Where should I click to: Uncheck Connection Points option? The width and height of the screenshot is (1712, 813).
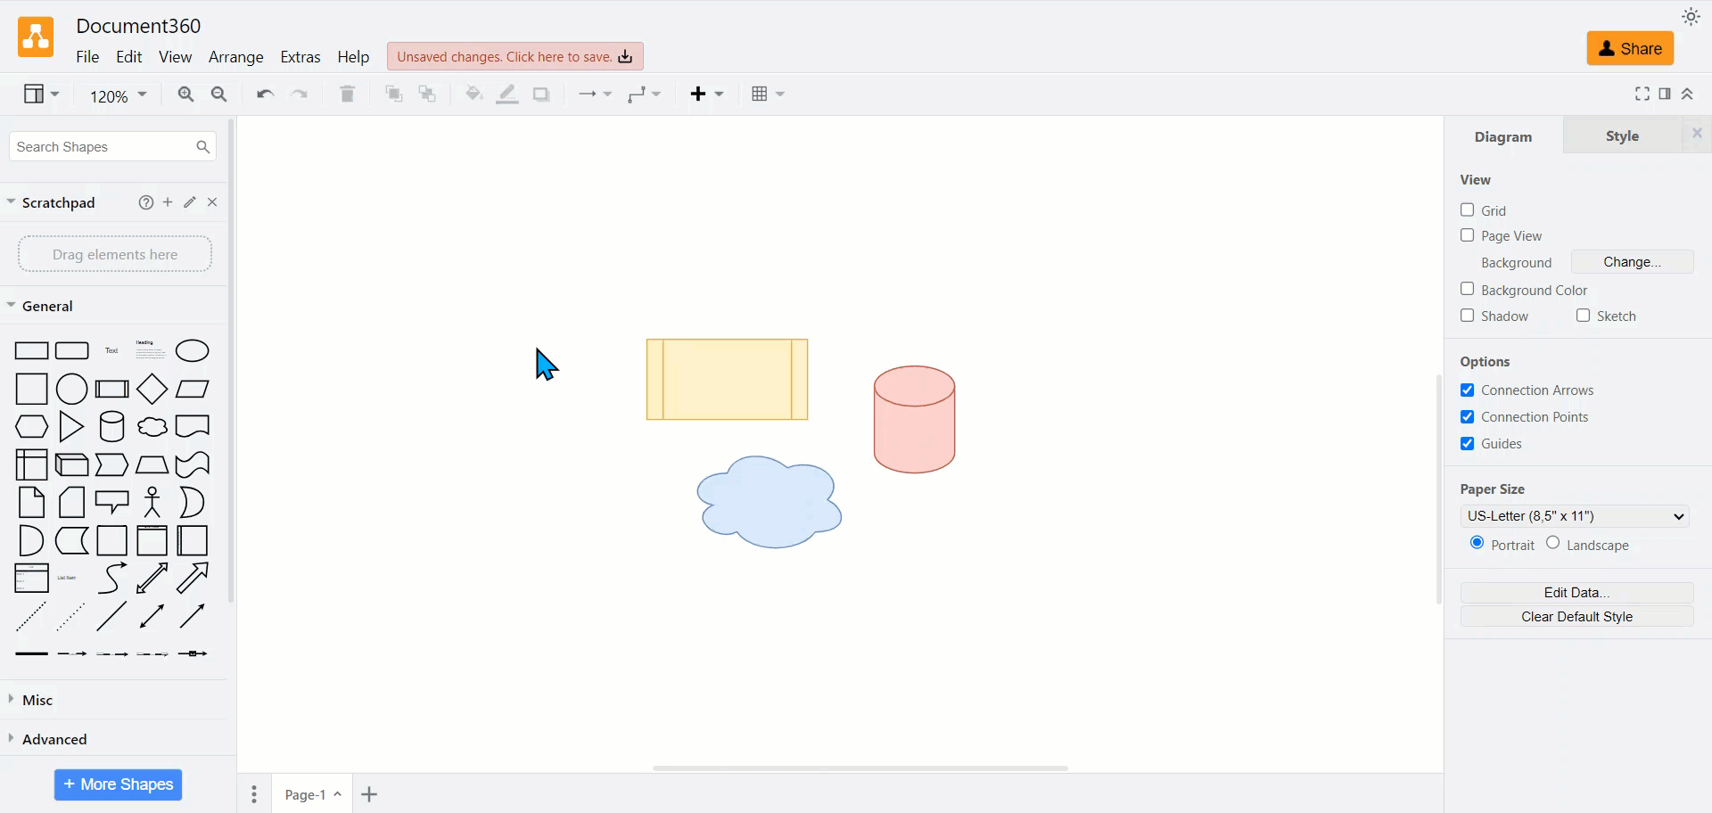click(1468, 417)
